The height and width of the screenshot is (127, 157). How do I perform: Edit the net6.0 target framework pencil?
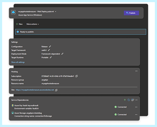click(49, 50)
